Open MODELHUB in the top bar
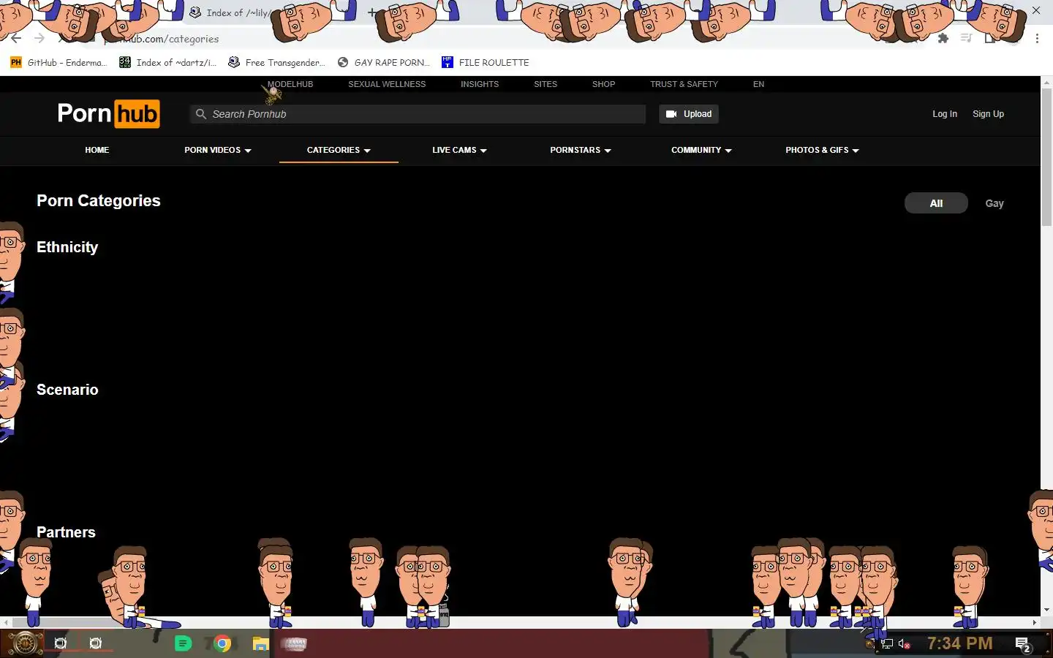Viewport: 1053px width, 658px height. (x=290, y=84)
